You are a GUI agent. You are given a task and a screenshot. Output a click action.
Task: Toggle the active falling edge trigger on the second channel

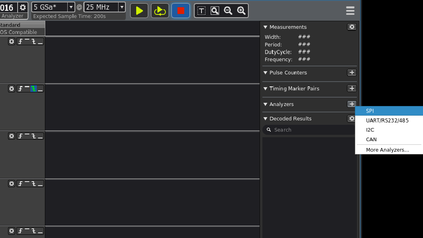(34, 89)
